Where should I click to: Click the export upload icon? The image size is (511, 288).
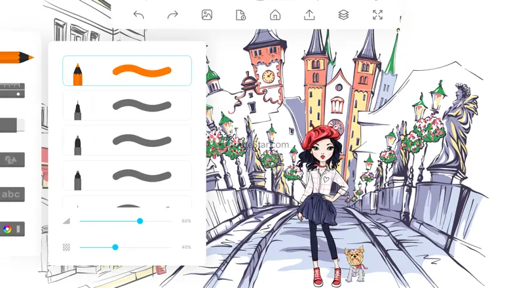pyautogui.click(x=309, y=14)
